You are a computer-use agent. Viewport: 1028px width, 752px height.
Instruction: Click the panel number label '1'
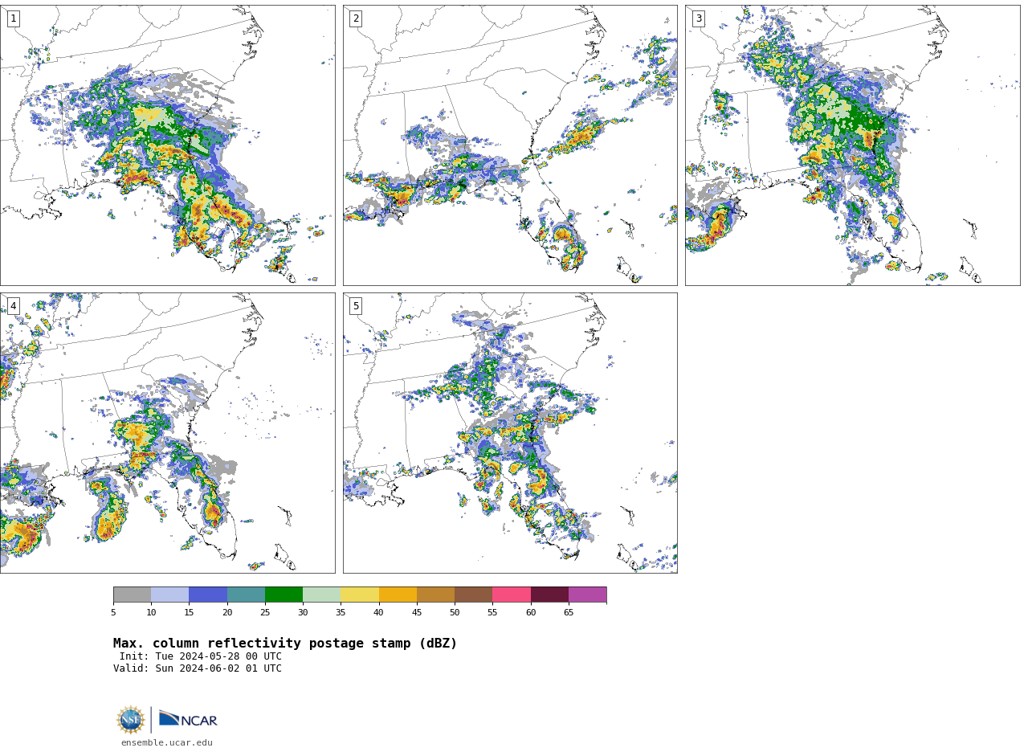point(13,18)
